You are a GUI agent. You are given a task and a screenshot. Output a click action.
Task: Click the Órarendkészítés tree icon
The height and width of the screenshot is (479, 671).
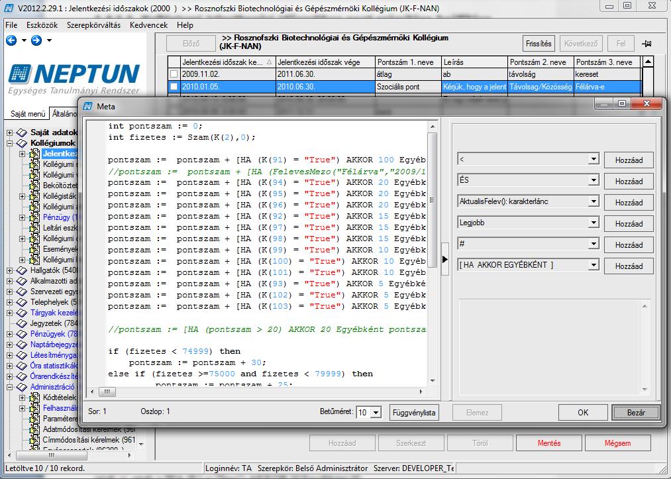click(x=22, y=377)
